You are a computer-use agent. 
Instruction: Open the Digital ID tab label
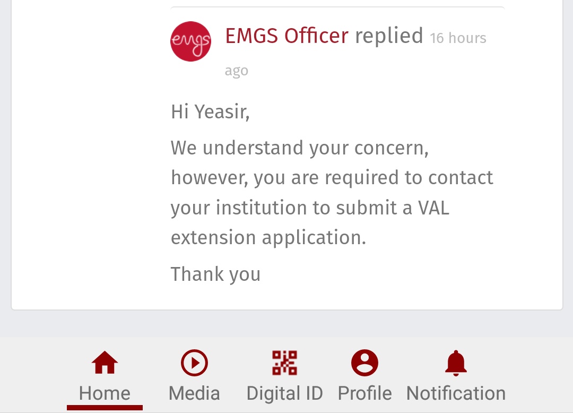[285, 393]
